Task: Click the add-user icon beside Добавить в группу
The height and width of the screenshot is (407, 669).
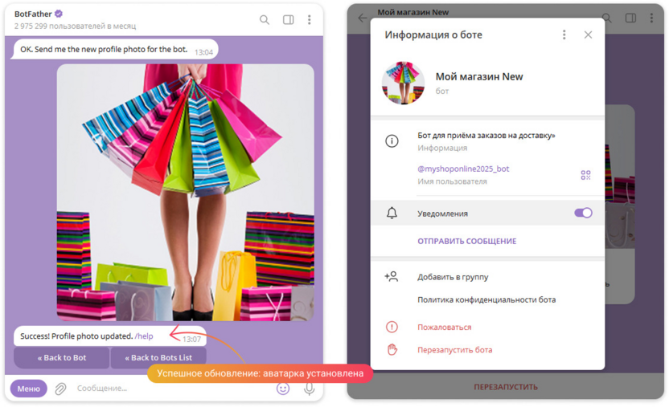Action: (x=392, y=277)
